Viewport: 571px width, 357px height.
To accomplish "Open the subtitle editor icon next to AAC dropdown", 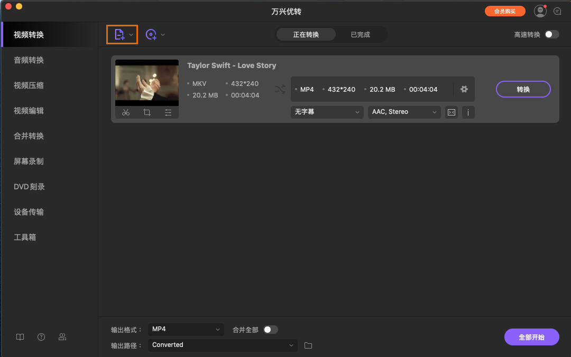I will pyautogui.click(x=451, y=112).
